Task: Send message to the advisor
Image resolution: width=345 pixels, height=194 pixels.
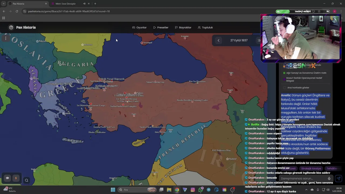Action: [339, 178]
